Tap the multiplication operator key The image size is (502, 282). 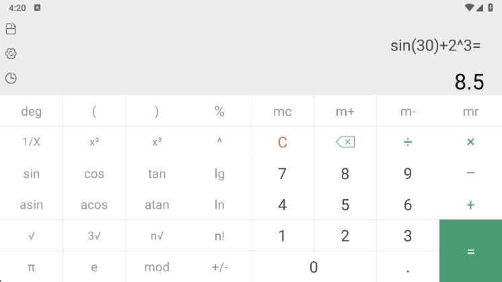point(470,142)
